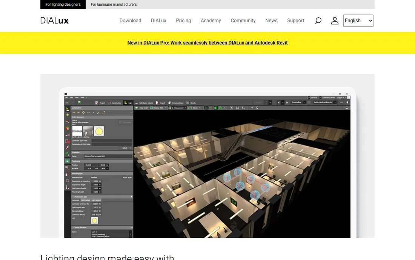Switch to For luminaire manufacturers tab
415x260 pixels.
click(114, 5)
